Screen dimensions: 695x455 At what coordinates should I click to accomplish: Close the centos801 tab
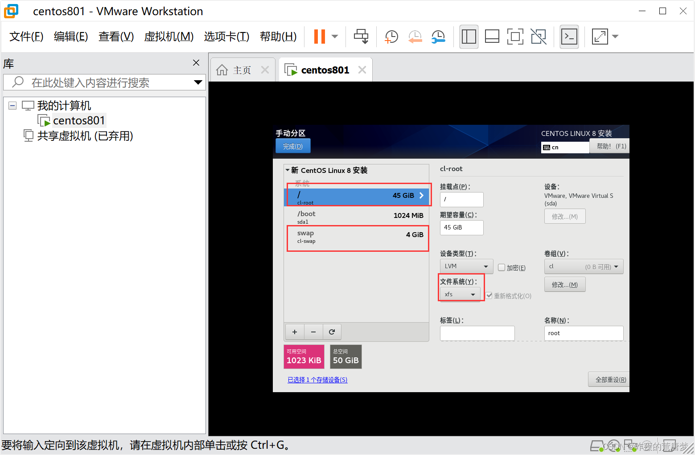362,70
